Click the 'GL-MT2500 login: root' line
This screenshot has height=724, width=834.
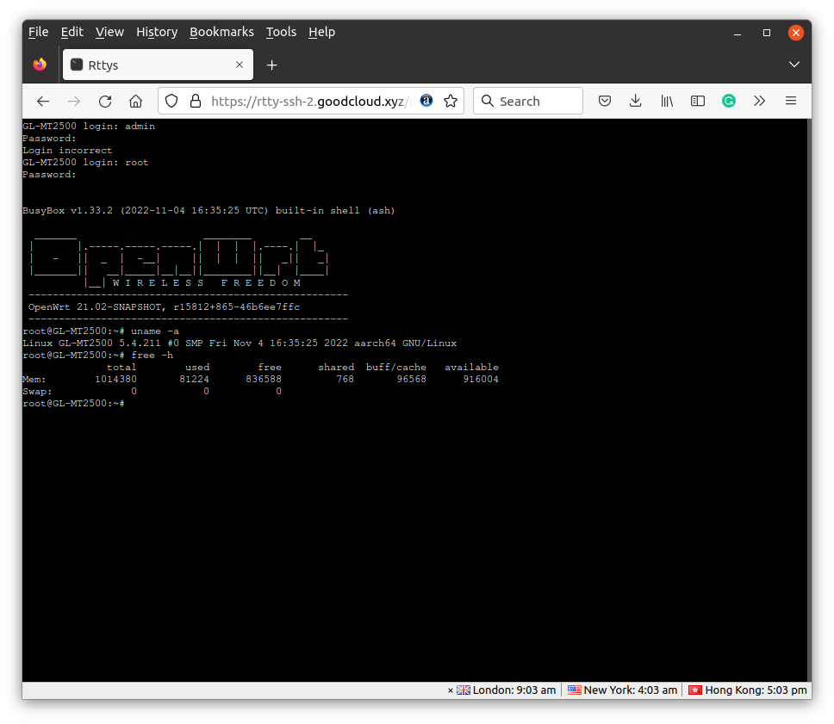pos(85,163)
